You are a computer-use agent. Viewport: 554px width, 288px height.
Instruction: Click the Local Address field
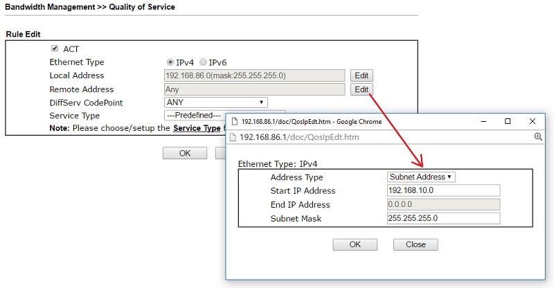click(255, 75)
